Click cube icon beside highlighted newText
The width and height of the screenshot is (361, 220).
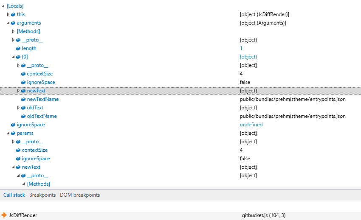pyautogui.click(x=23, y=91)
